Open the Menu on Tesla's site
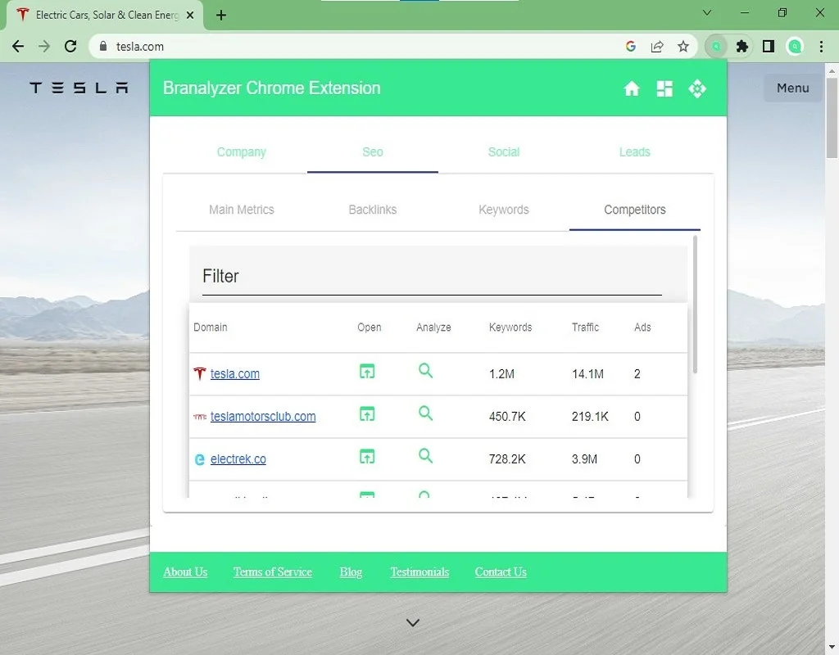 pos(791,88)
